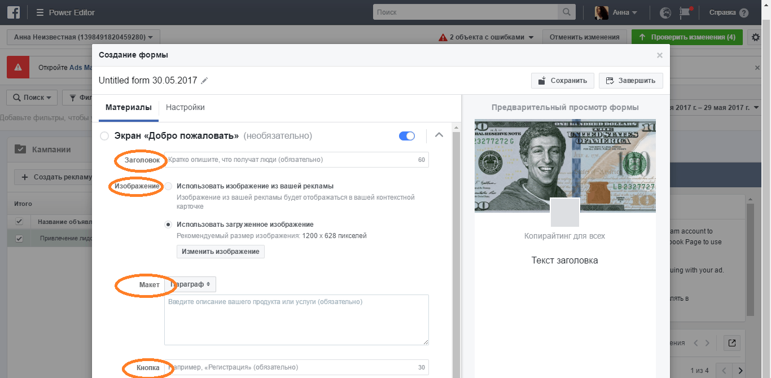
Task: Open the Анна user menu arrow
Action: pos(635,12)
